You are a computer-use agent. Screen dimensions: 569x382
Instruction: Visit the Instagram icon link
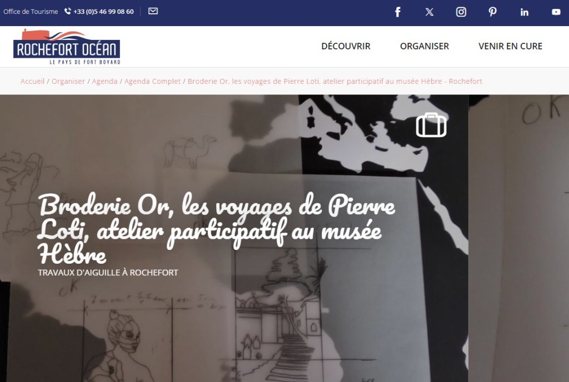click(461, 12)
